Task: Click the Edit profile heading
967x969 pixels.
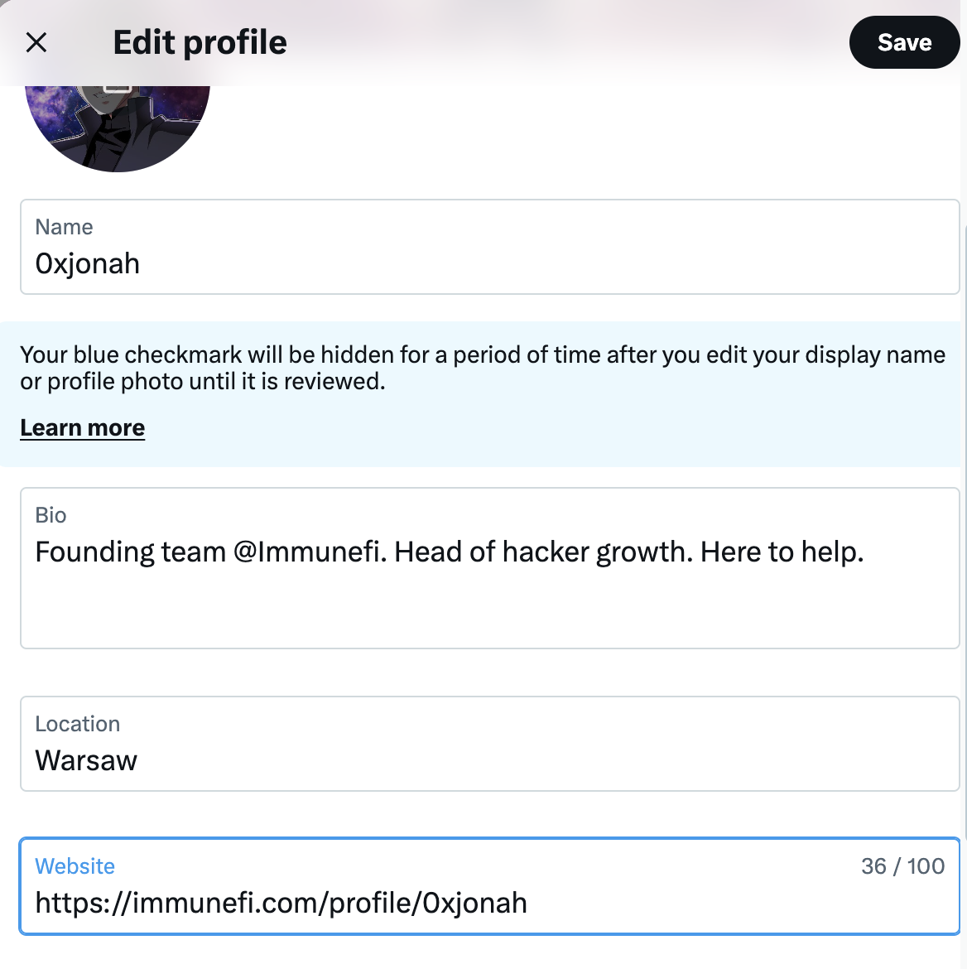Action: point(200,42)
